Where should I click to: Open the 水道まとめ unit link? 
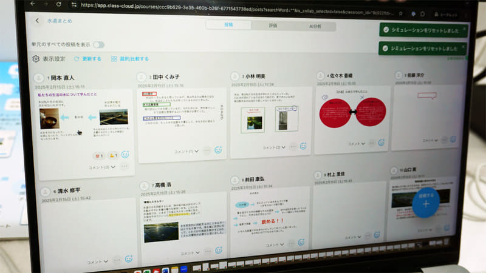click(x=60, y=21)
